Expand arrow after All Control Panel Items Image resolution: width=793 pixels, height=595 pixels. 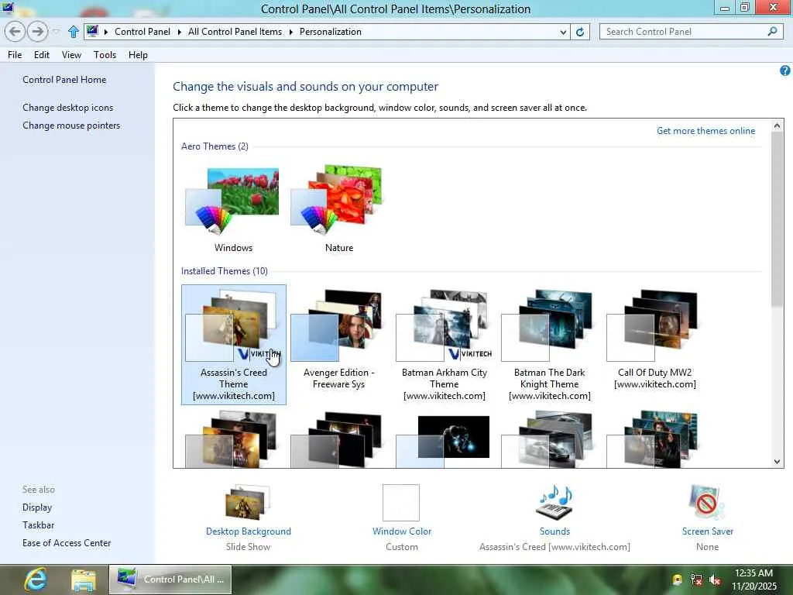click(x=291, y=32)
